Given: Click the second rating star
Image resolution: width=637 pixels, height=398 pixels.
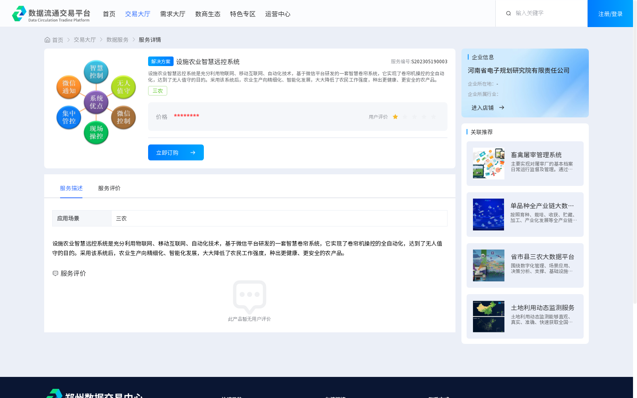Looking at the screenshot, I should pos(405,117).
